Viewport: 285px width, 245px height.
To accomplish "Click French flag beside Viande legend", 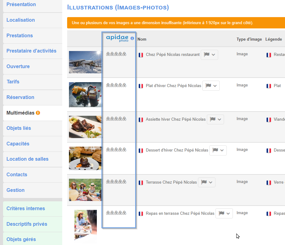I will 269,120.
